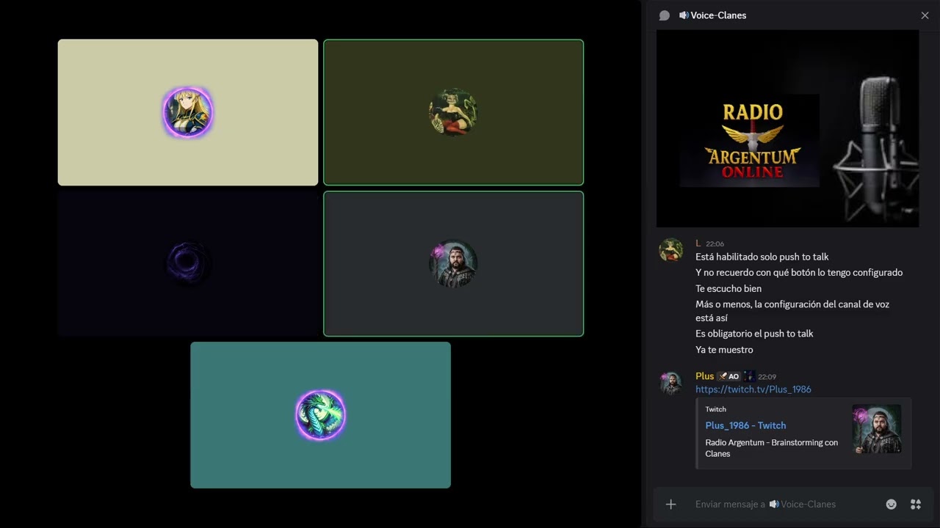Click message "Te escucho bien"
Screen dimensions: 940x528
click(728, 288)
